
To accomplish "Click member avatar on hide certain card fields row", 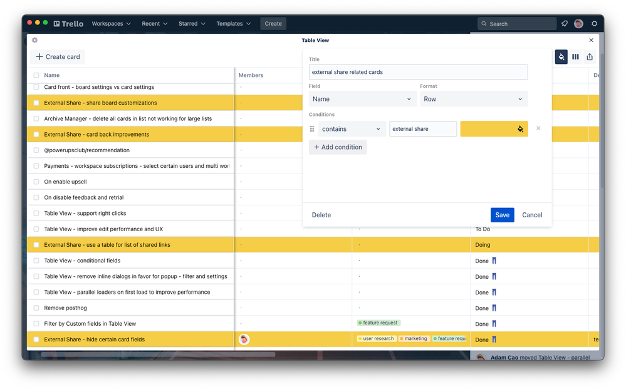I will [x=244, y=339].
